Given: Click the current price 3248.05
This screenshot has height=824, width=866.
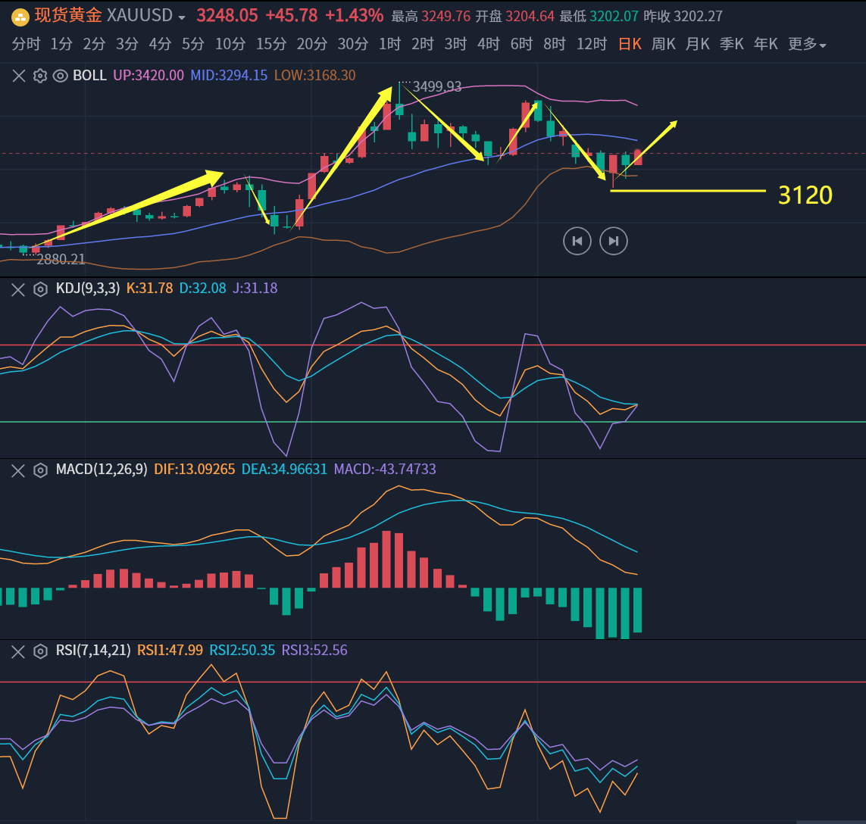Looking at the screenshot, I should pyautogui.click(x=227, y=16).
